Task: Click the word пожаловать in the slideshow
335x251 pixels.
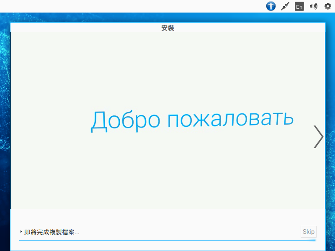Action: click(230, 119)
